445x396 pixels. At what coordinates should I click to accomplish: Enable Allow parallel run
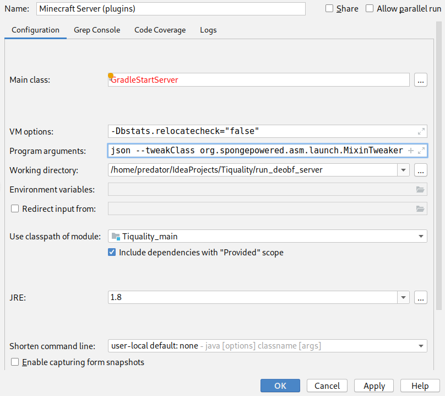coord(370,8)
